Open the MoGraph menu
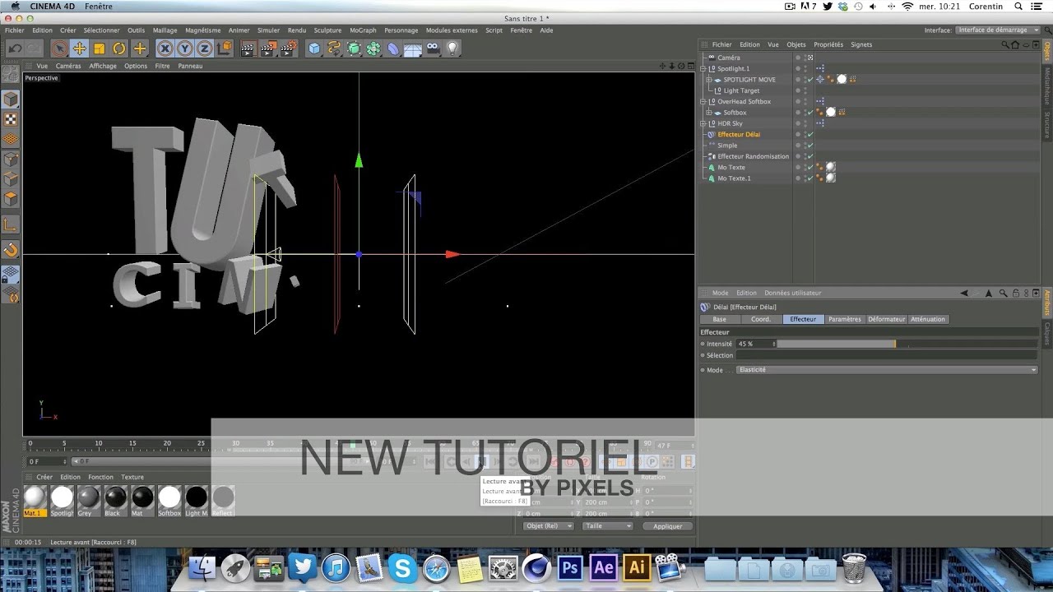This screenshot has width=1053, height=592. click(x=363, y=30)
